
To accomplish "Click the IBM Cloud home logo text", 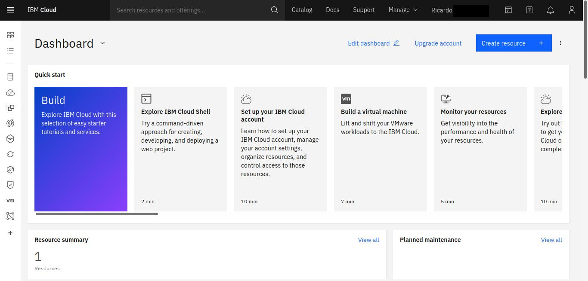I will [x=42, y=10].
